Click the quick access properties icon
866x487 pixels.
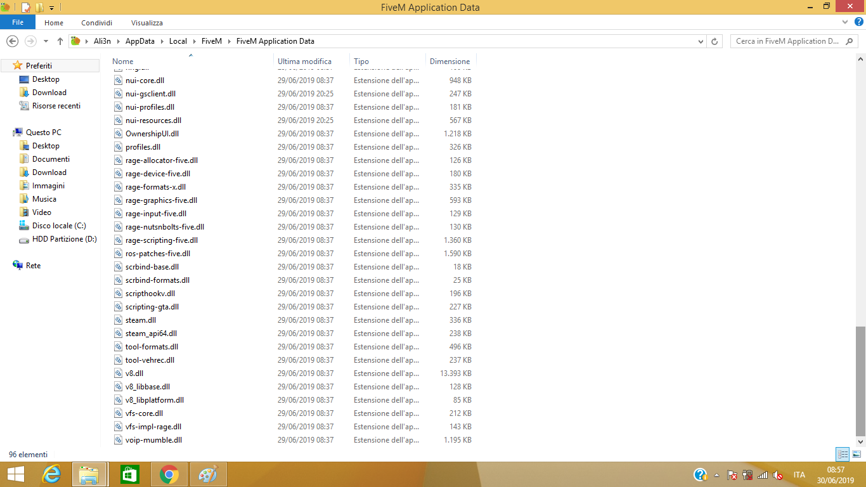[26, 8]
